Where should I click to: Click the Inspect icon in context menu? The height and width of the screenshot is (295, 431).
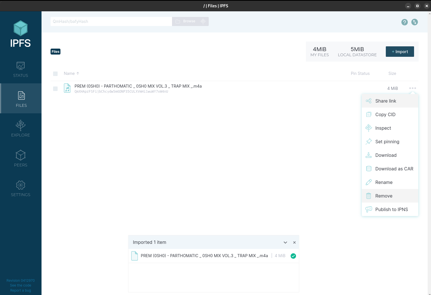[369, 128]
